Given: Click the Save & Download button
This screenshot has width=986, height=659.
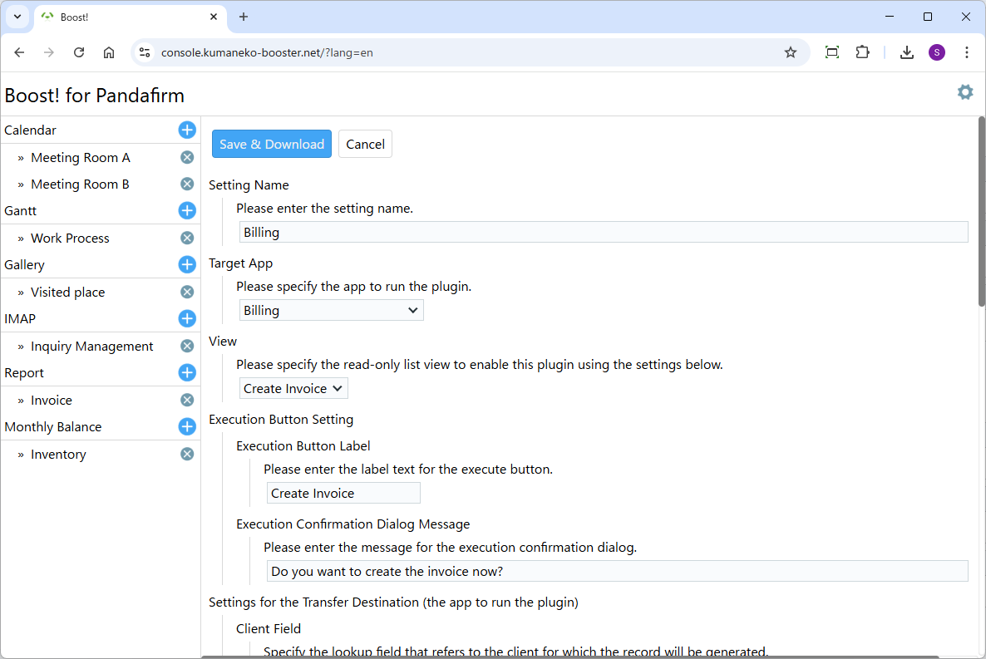Looking at the screenshot, I should (271, 144).
